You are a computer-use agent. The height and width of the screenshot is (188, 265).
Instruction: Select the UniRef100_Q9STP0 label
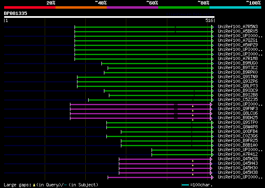pyautogui.click(x=238, y=123)
